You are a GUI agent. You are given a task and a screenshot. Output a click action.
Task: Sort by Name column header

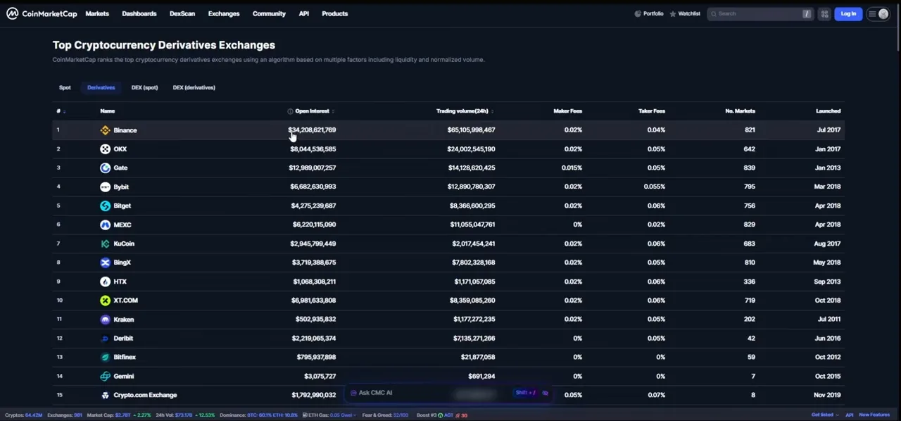tap(107, 111)
